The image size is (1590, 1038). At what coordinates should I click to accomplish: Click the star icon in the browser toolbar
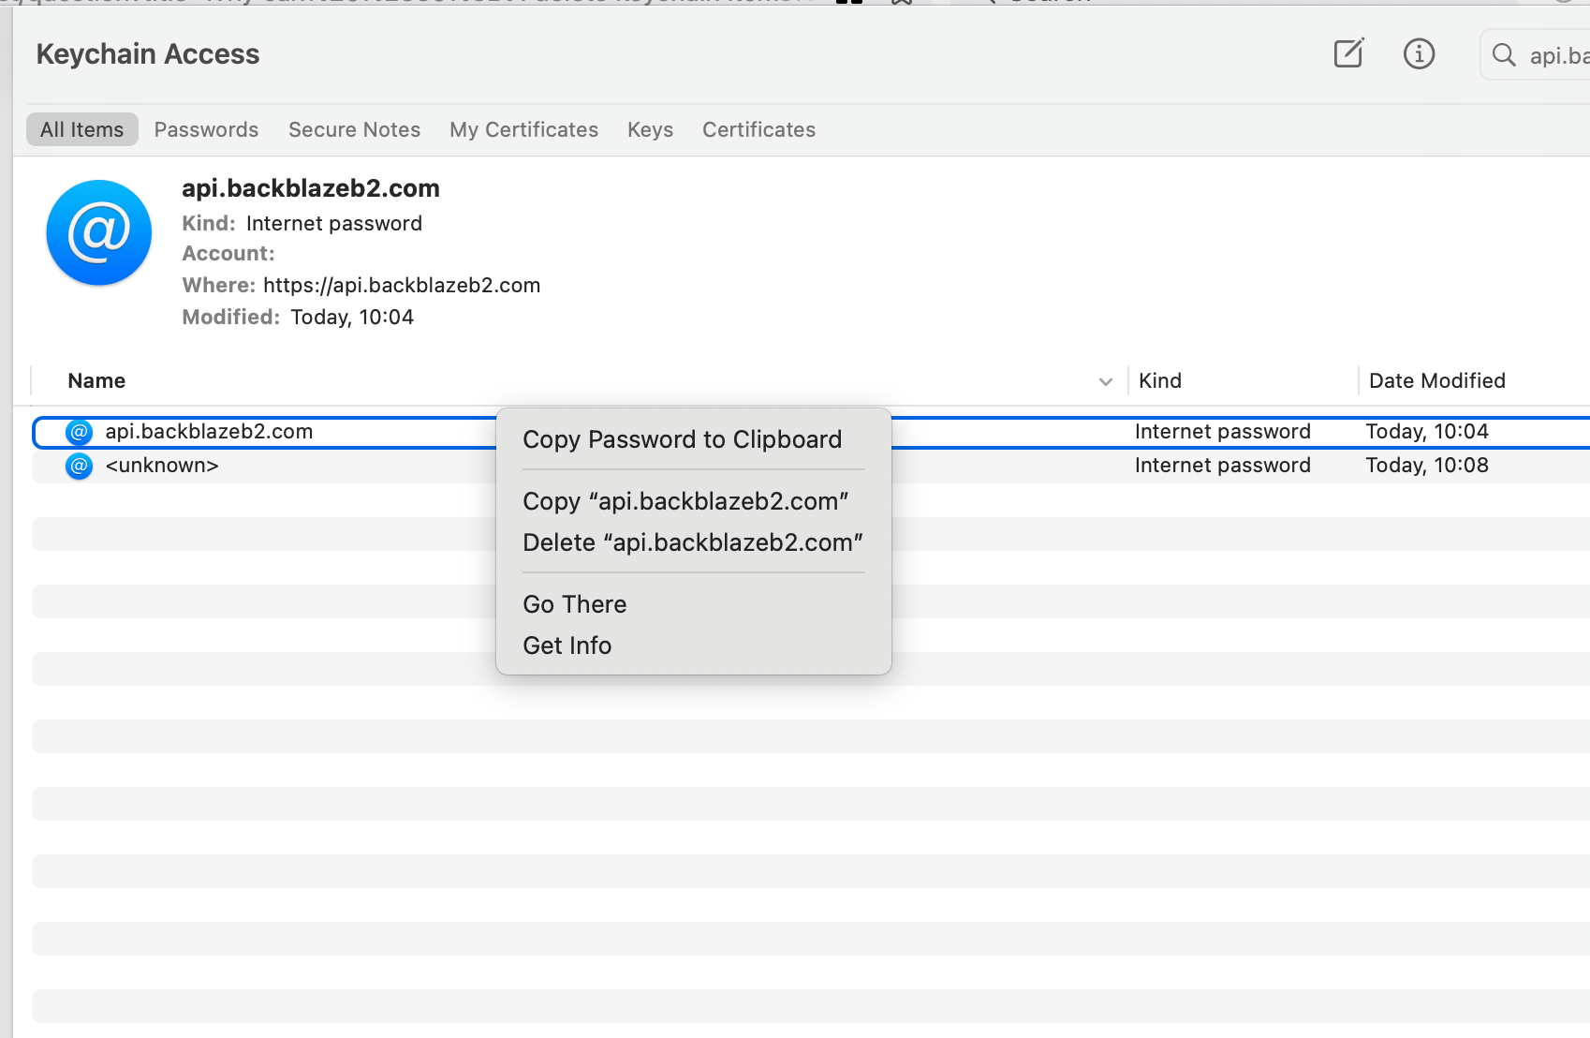point(901,3)
